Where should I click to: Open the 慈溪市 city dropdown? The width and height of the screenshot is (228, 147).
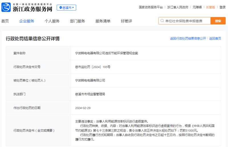pos(66,8)
